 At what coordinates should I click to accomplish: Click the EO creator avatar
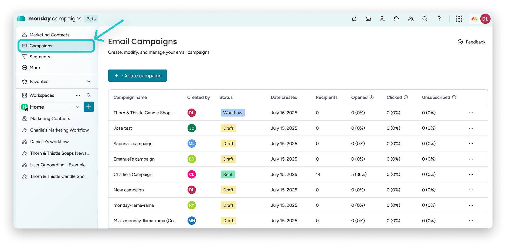[192, 159]
